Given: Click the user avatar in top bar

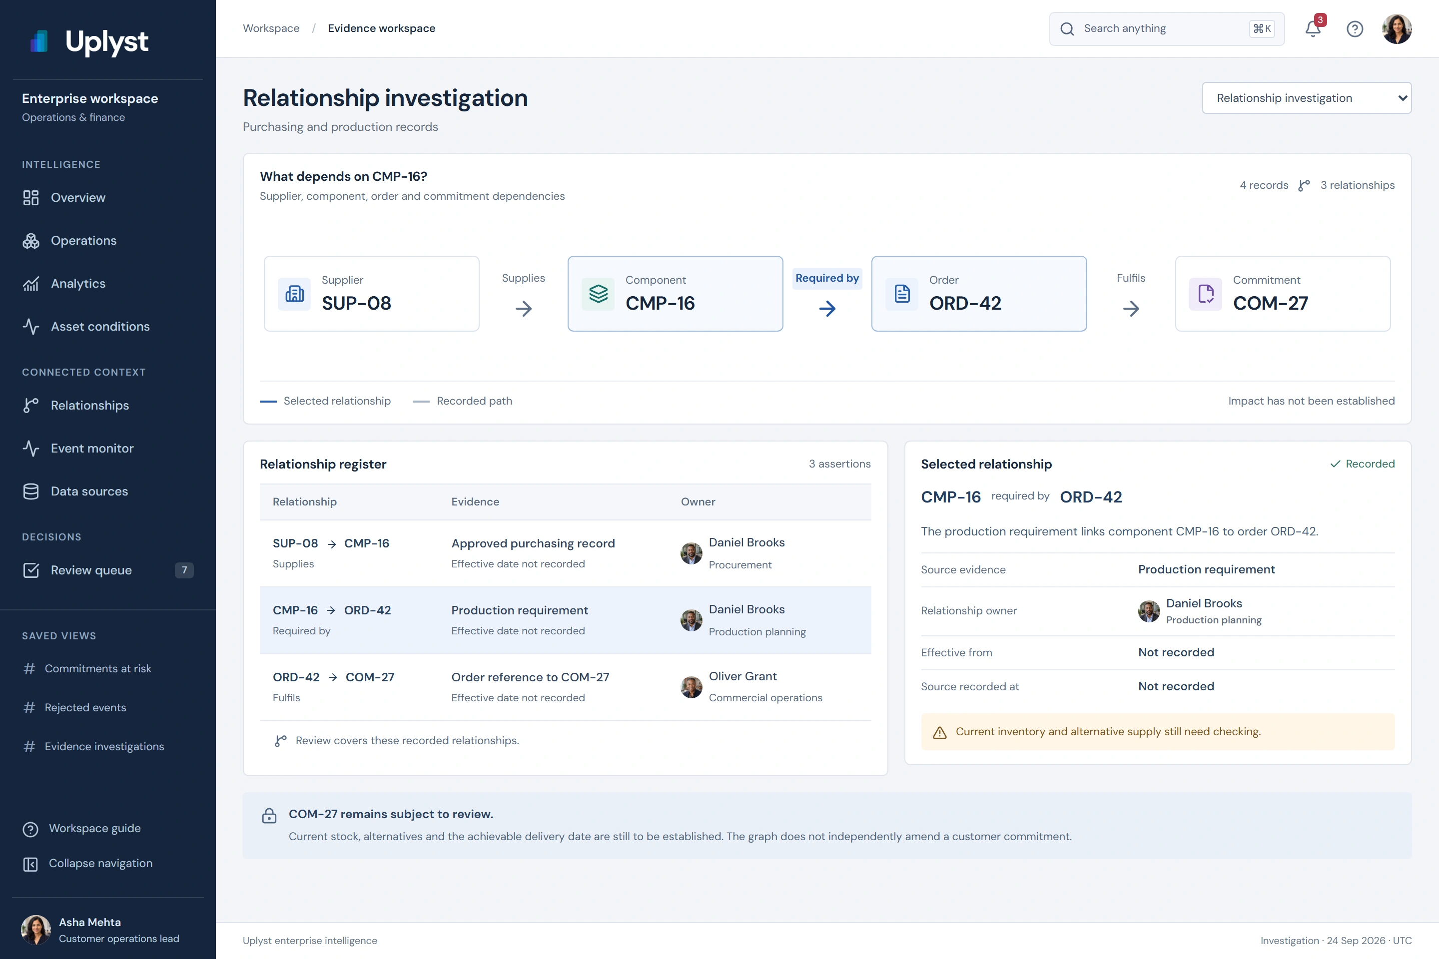Looking at the screenshot, I should click(1397, 29).
